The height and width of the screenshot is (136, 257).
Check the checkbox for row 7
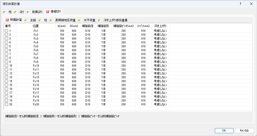coord(6,54)
